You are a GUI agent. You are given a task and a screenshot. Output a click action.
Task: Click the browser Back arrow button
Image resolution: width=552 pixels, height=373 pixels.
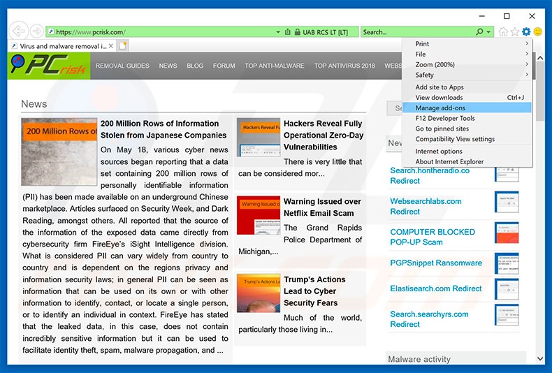18,31
